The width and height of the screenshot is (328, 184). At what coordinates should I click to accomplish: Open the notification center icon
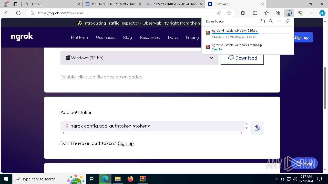(x=320, y=179)
